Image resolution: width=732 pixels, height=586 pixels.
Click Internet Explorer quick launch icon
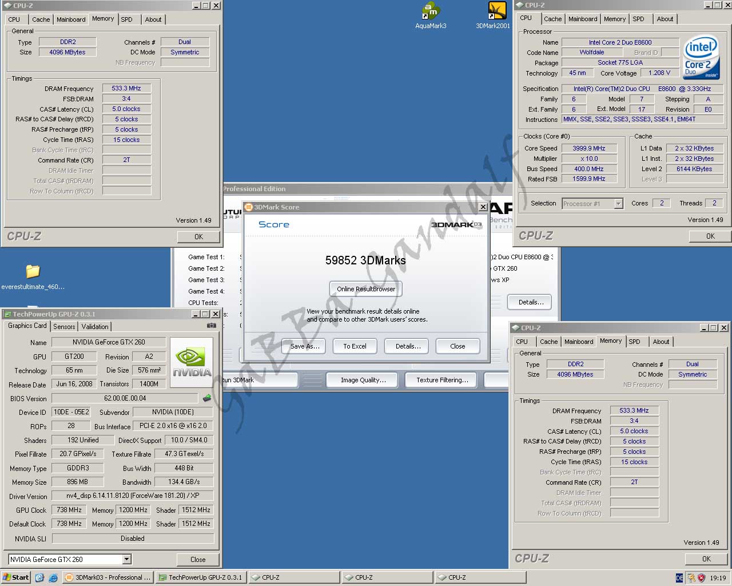[53, 577]
